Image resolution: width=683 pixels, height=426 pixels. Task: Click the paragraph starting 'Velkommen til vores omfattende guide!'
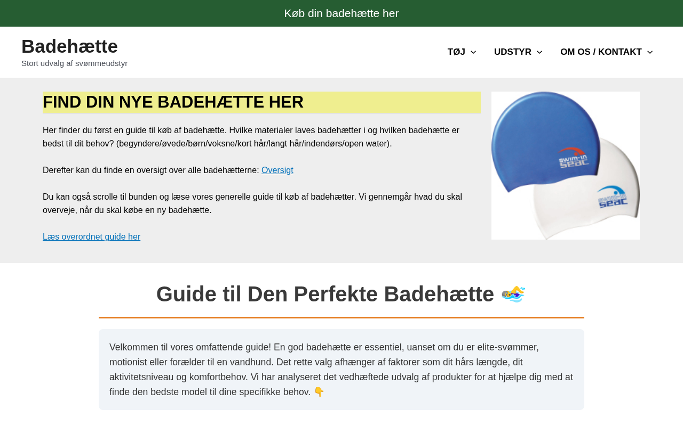[x=341, y=370]
